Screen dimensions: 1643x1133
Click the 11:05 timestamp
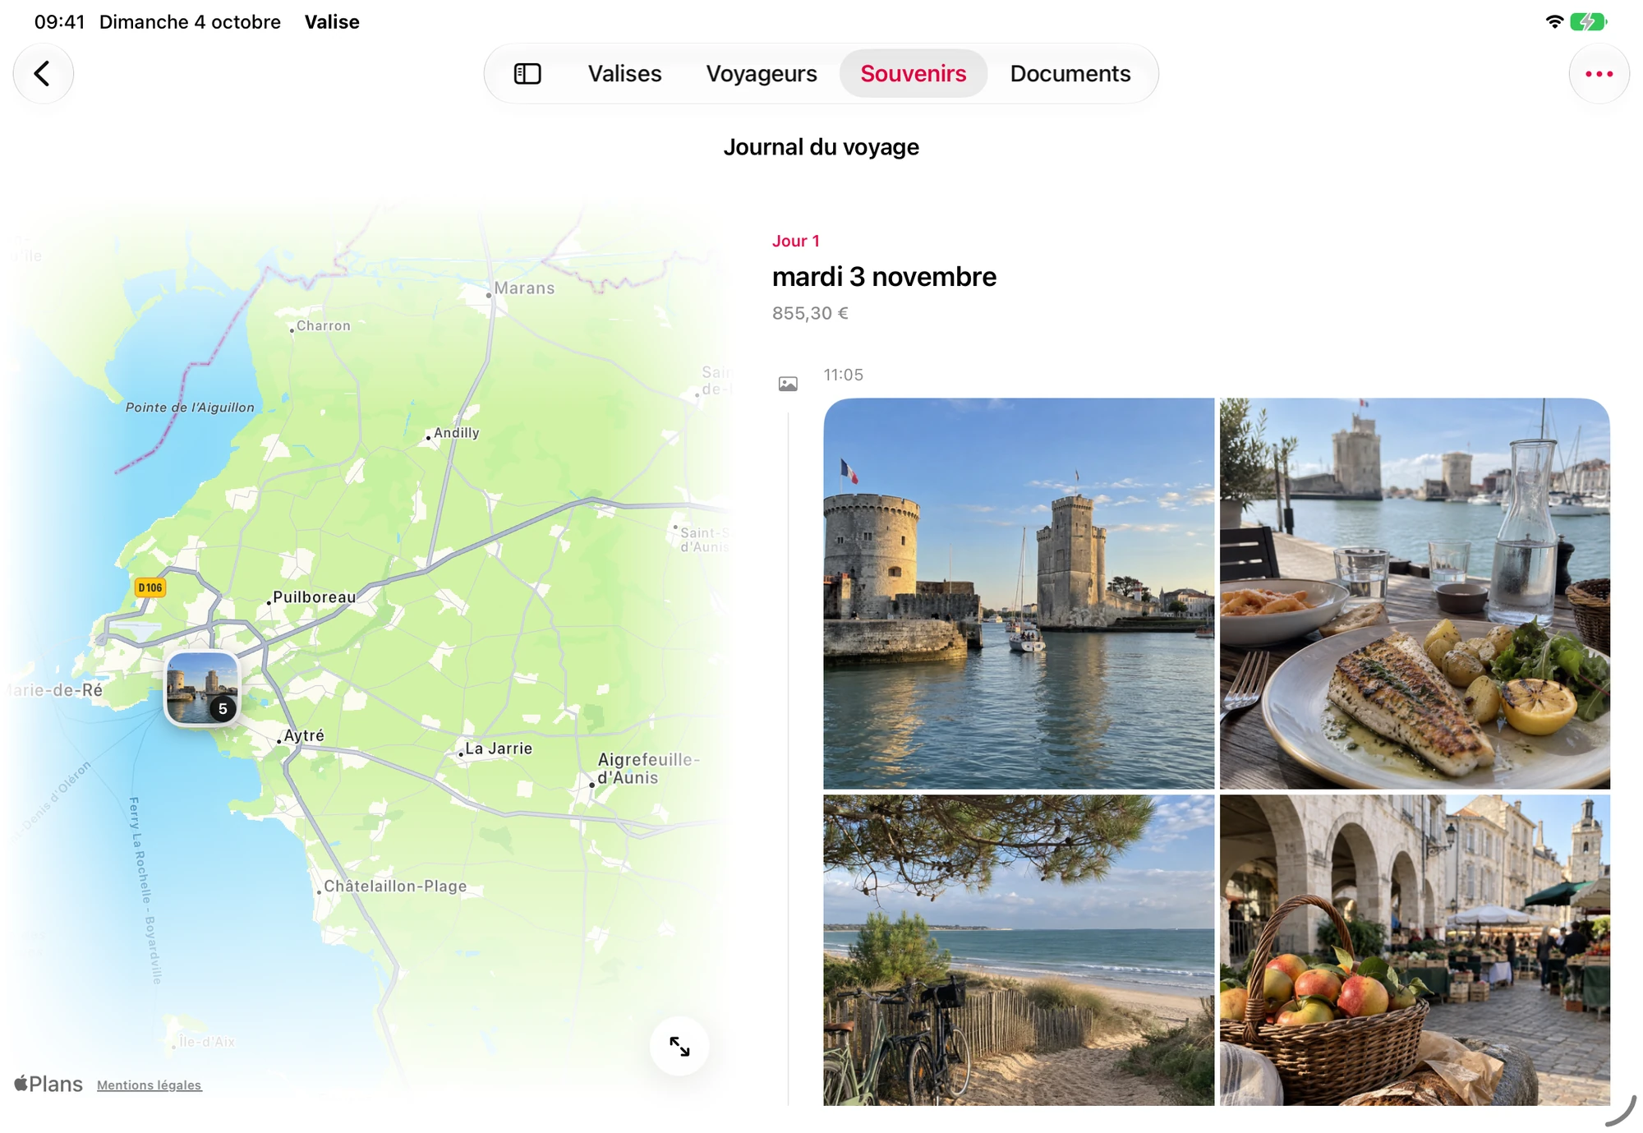(x=844, y=375)
